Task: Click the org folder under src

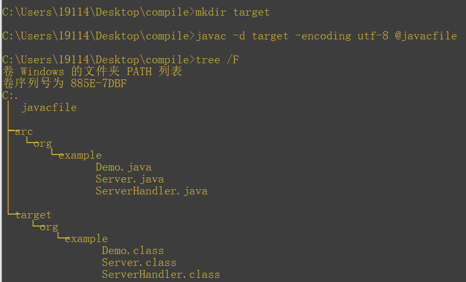Action: pyautogui.click(x=43, y=144)
